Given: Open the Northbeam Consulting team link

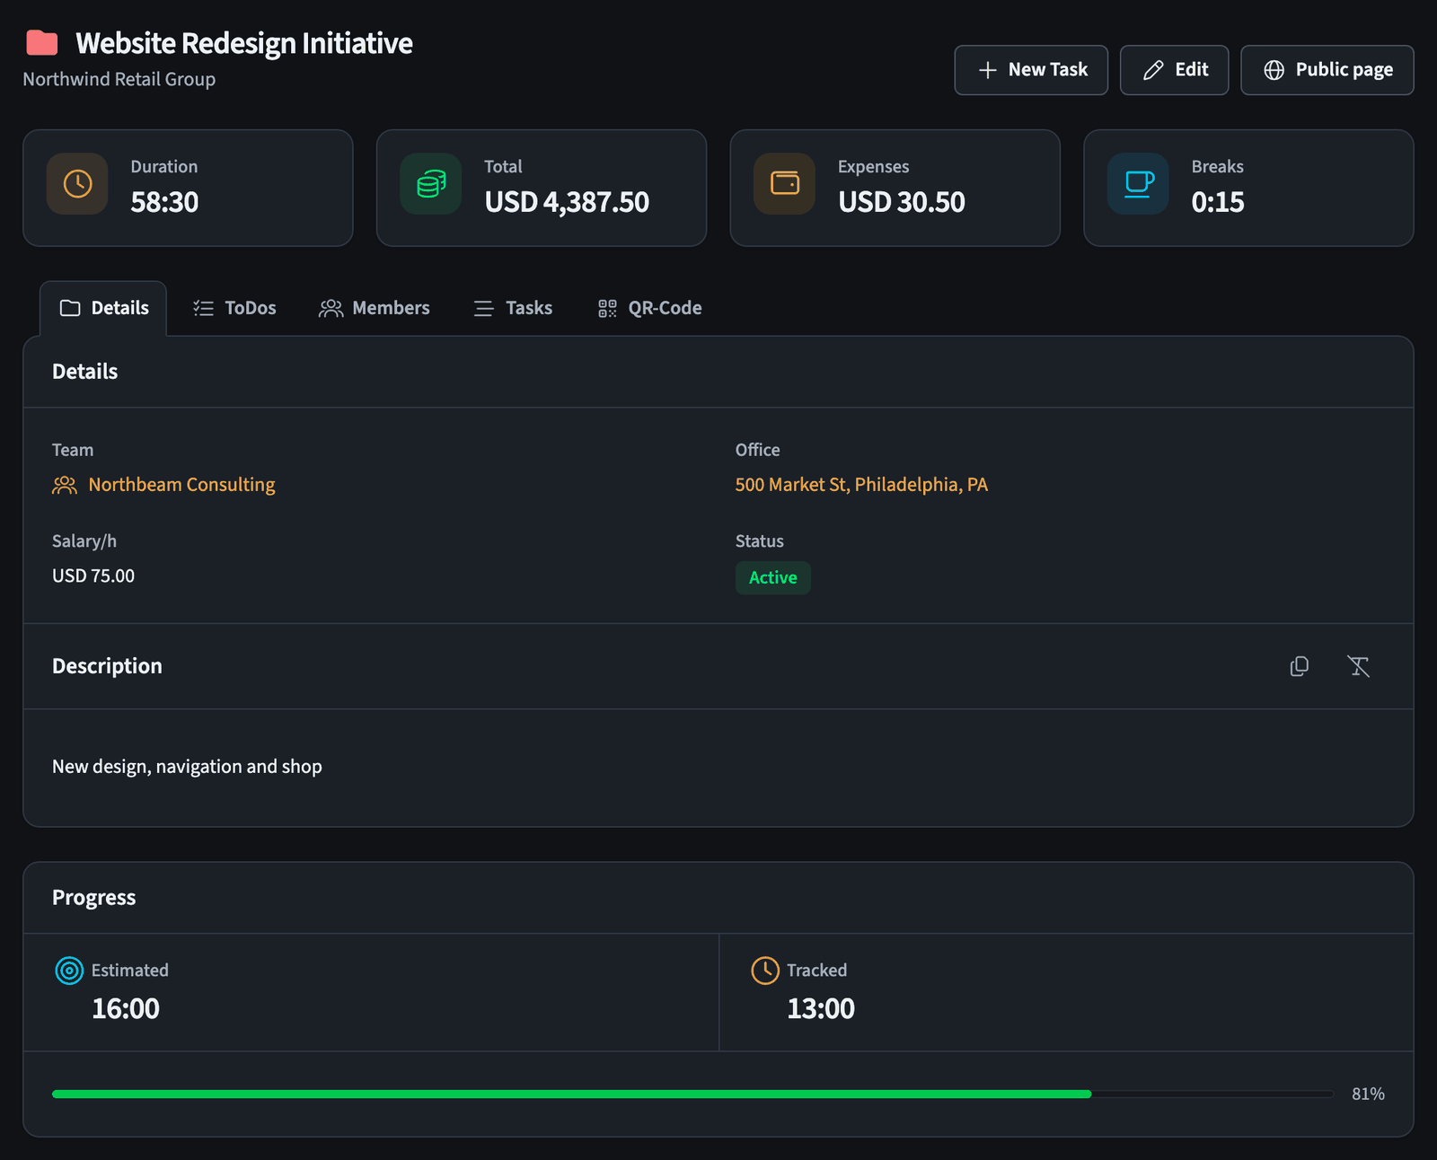Looking at the screenshot, I should click(x=181, y=485).
